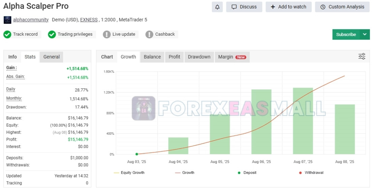
Task: Click the Track record badge label
Action: pyautogui.click(x=25, y=34)
